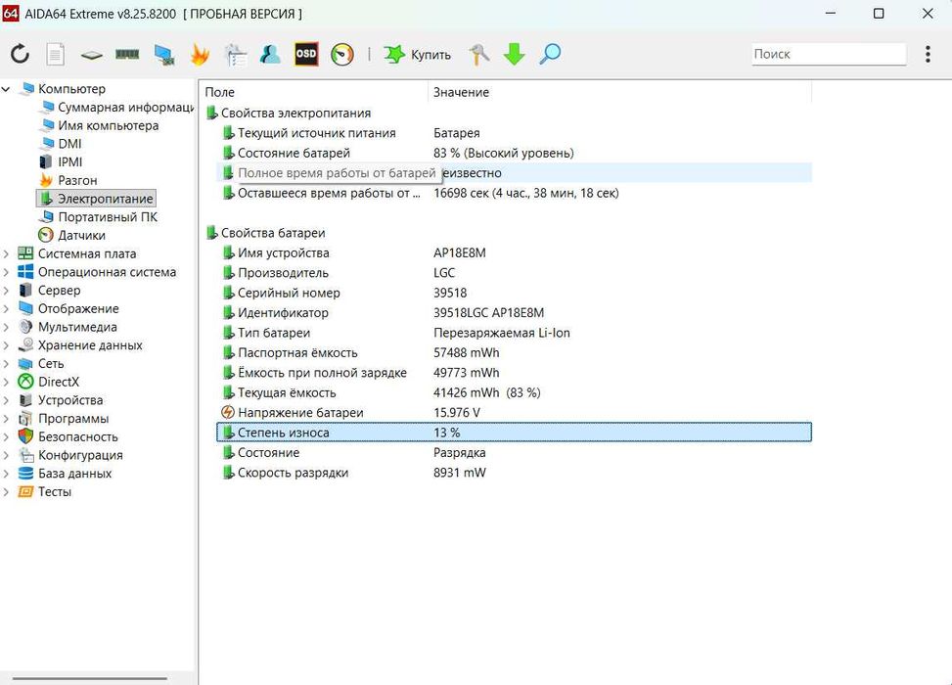Screen dimensions: 952x685
Task: Click the База данных icon
Action: click(25, 473)
